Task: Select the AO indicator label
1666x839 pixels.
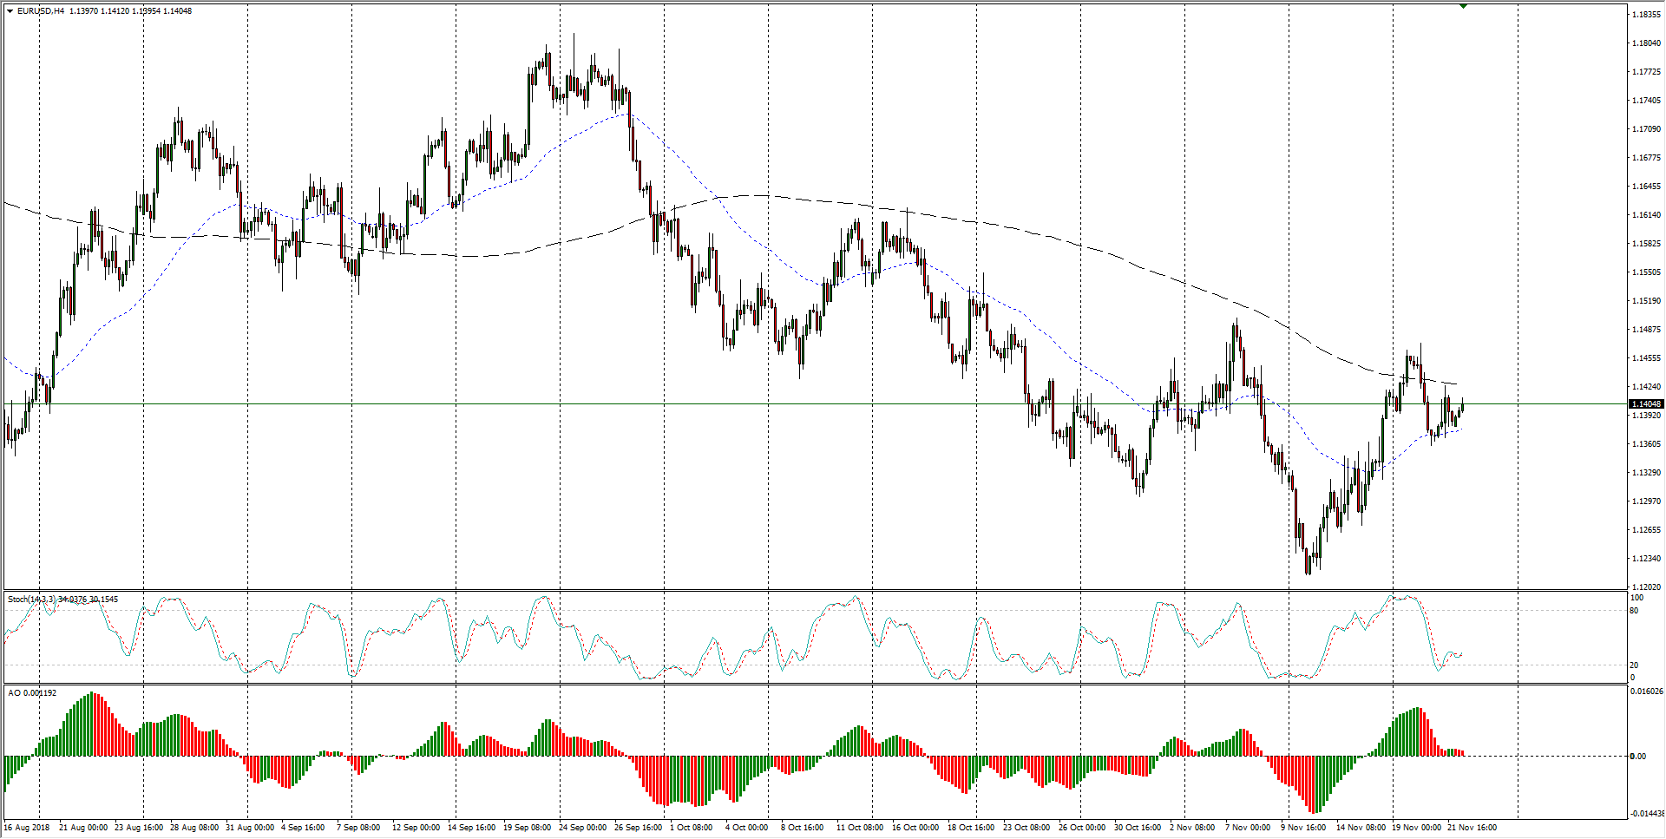Action: click(x=15, y=693)
